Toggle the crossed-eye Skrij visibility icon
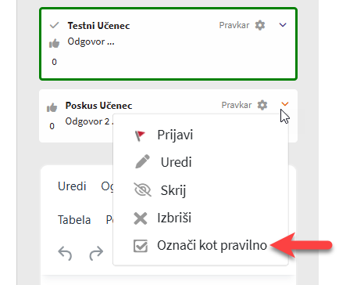Image resolution: width=339 pixels, height=285 pixels. tap(142, 189)
